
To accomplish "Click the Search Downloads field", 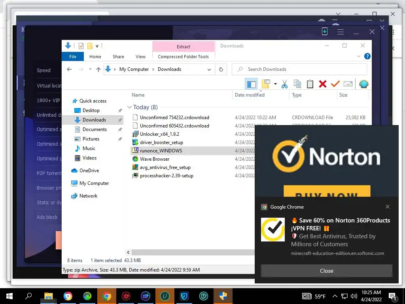I will (299, 69).
